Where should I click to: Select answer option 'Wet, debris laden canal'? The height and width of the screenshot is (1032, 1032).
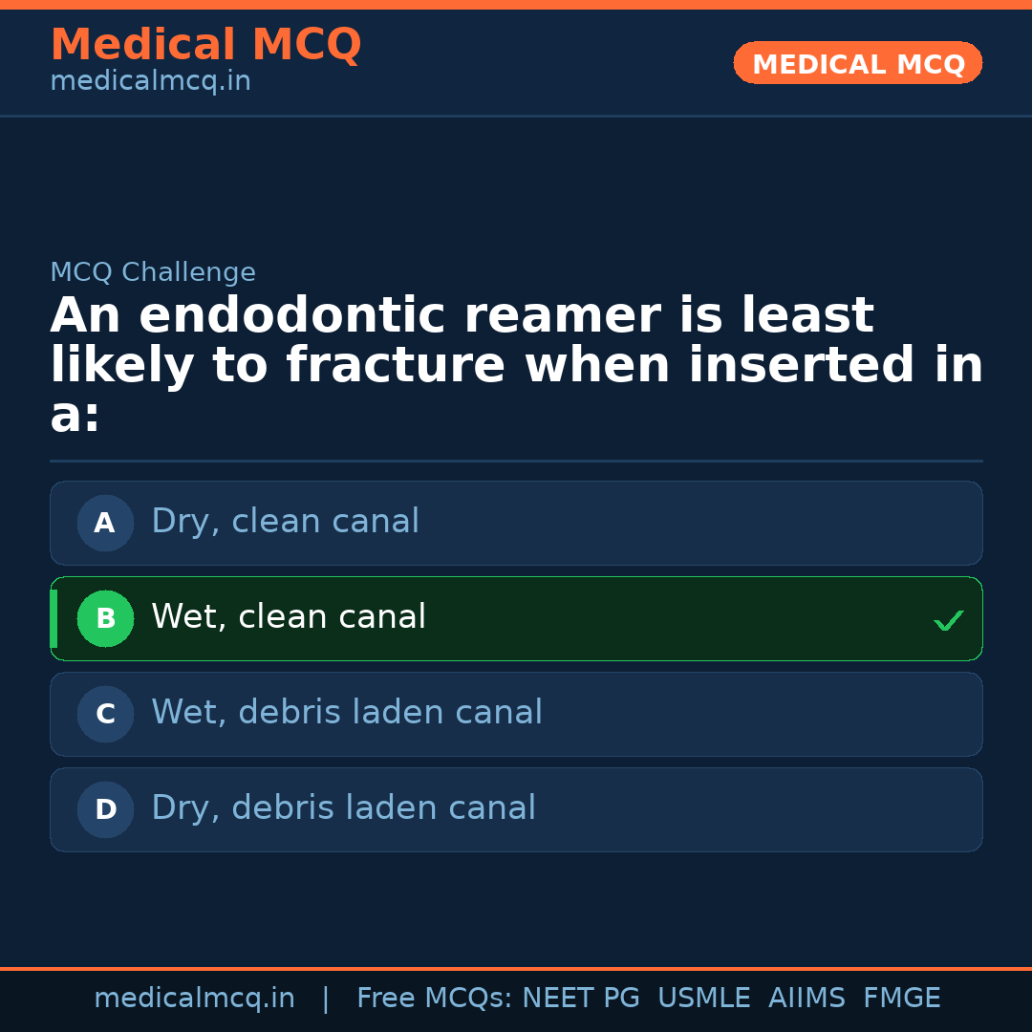click(516, 714)
